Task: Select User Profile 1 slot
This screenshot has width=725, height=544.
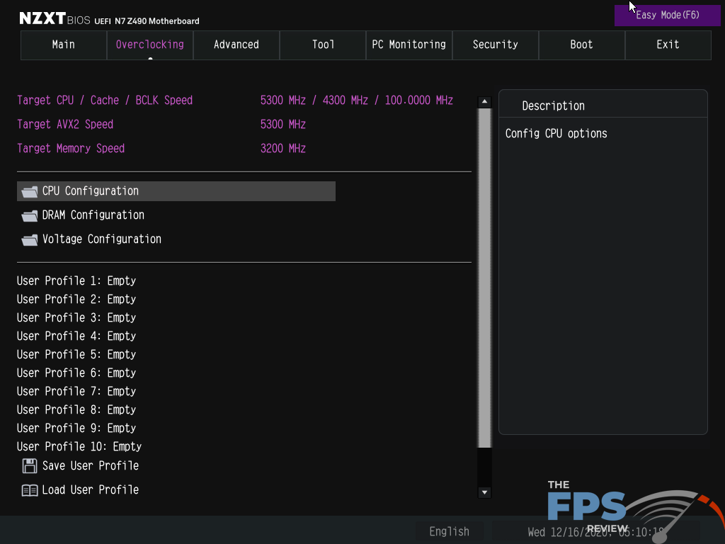Action: pos(76,280)
